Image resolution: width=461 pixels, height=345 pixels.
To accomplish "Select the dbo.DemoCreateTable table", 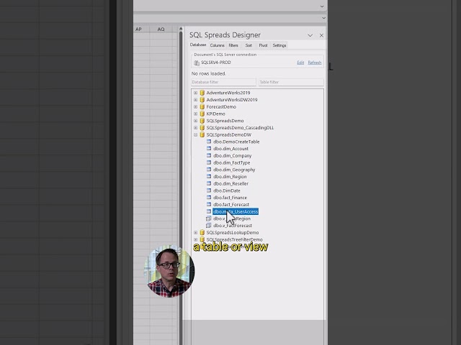I will click(236, 142).
